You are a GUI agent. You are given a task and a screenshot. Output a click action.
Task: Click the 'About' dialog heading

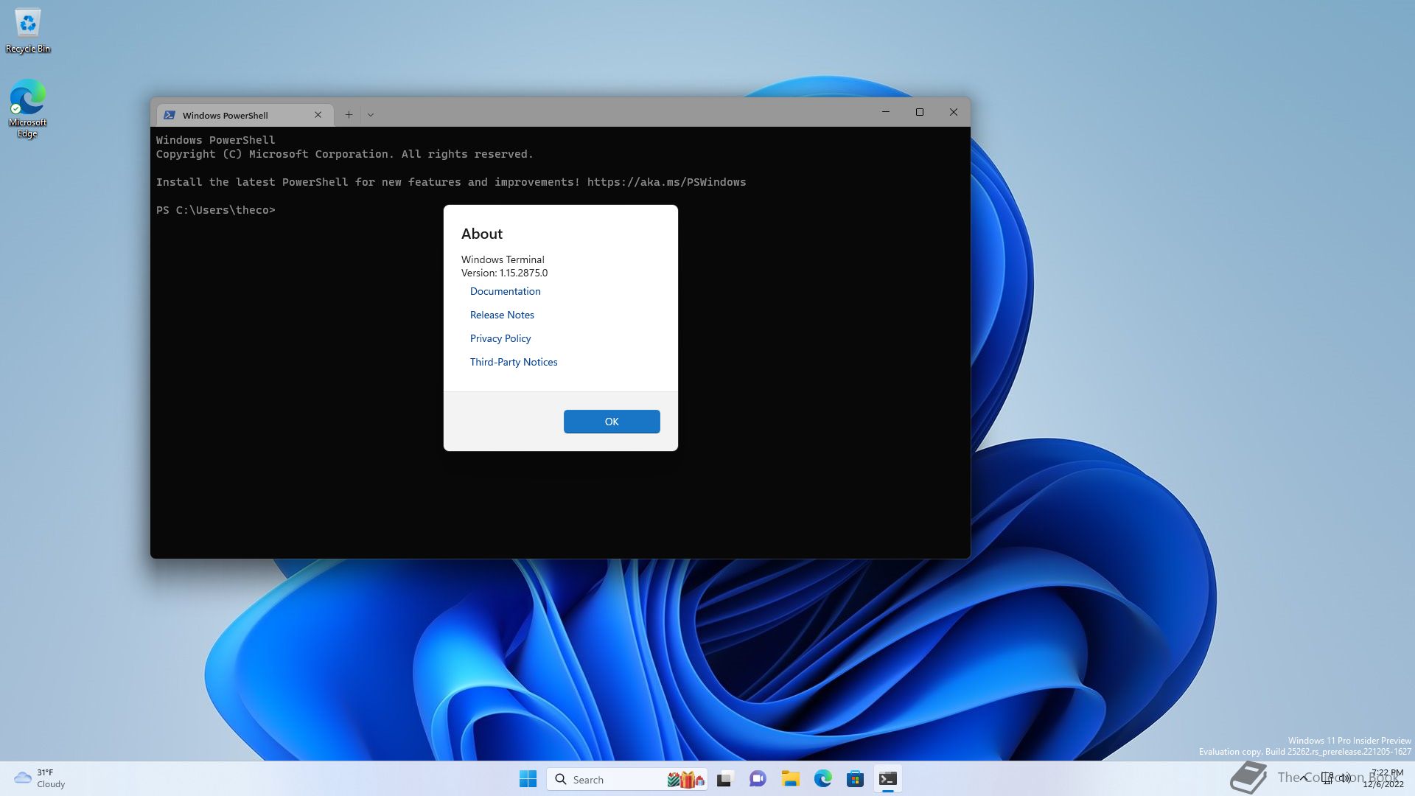click(x=482, y=234)
